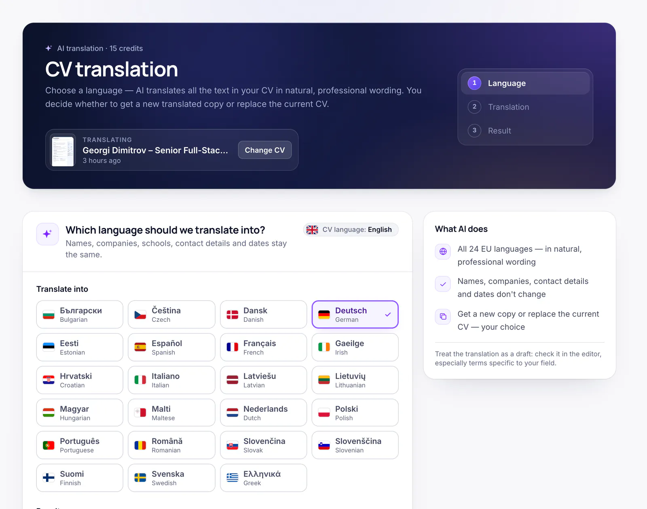
Task: Select Svenska Swedish language card
Action: tap(171, 478)
